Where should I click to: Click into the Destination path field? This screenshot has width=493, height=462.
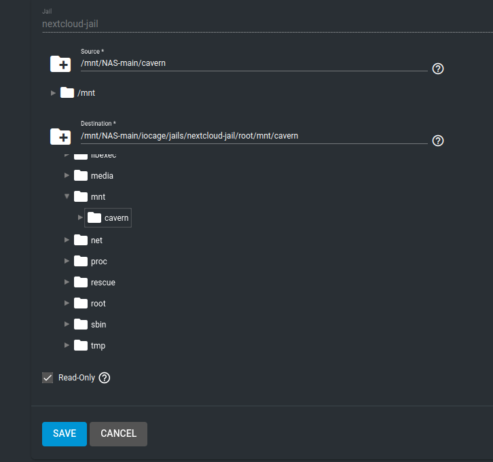tap(253, 136)
